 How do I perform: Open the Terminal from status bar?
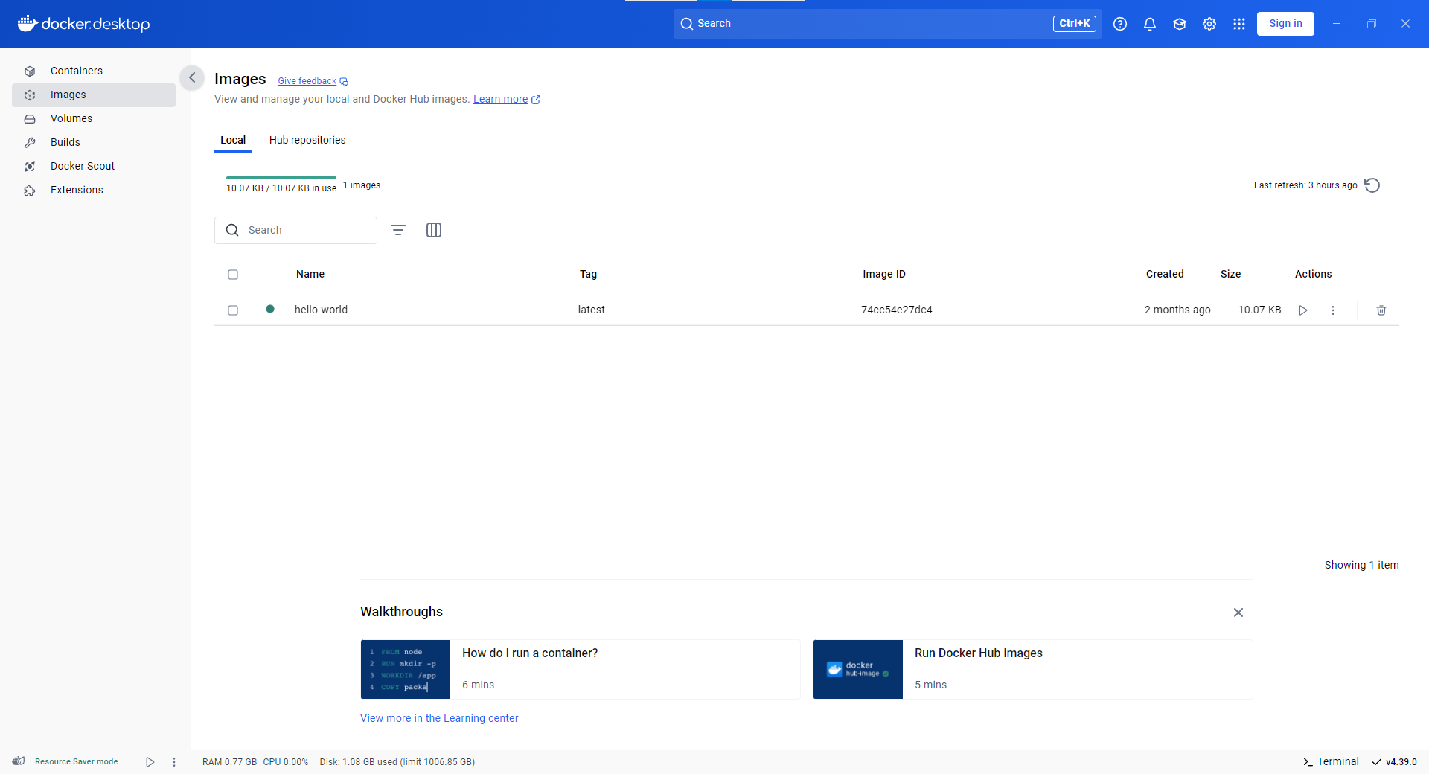(x=1331, y=761)
